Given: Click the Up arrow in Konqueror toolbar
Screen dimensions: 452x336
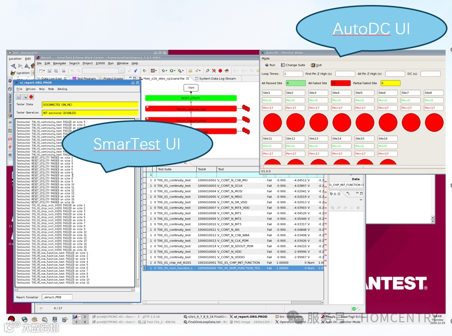Looking at the screenshot, I should click(x=26, y=66).
